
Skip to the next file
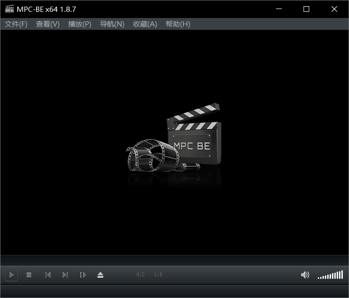tap(65, 275)
